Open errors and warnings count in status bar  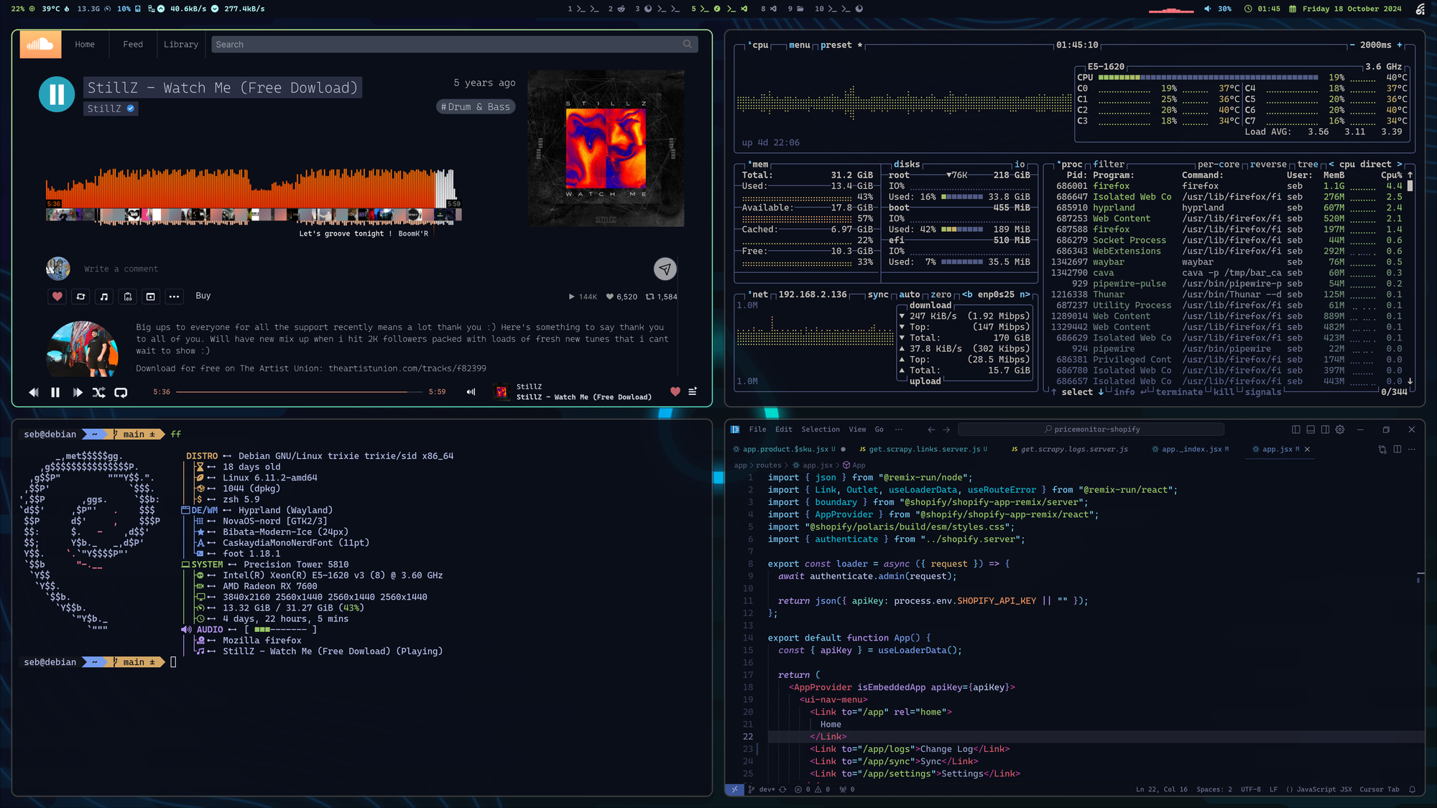click(813, 789)
